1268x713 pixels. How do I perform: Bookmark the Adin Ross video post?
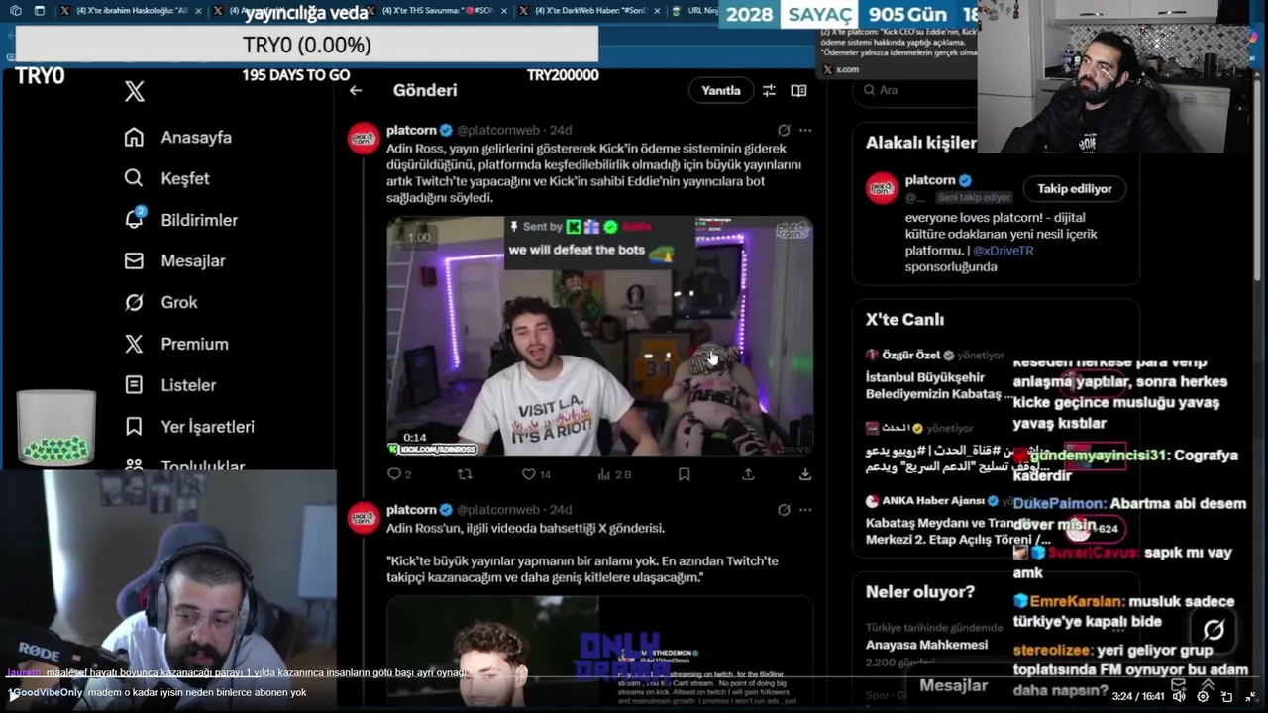point(684,474)
